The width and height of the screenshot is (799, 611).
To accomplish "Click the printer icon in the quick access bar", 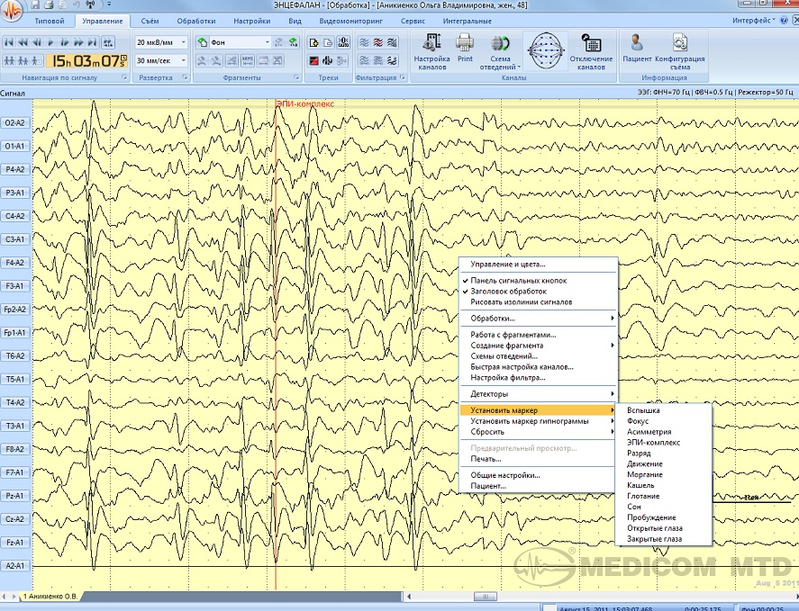I will [49, 5].
